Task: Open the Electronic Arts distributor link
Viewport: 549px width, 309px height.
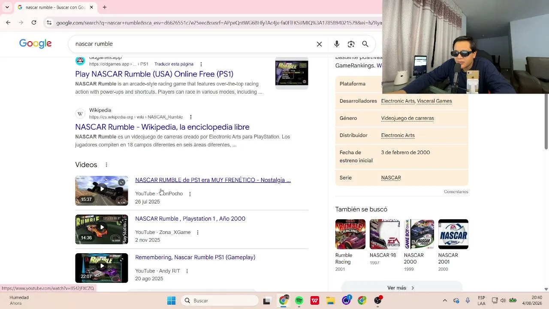Action: [x=398, y=135]
